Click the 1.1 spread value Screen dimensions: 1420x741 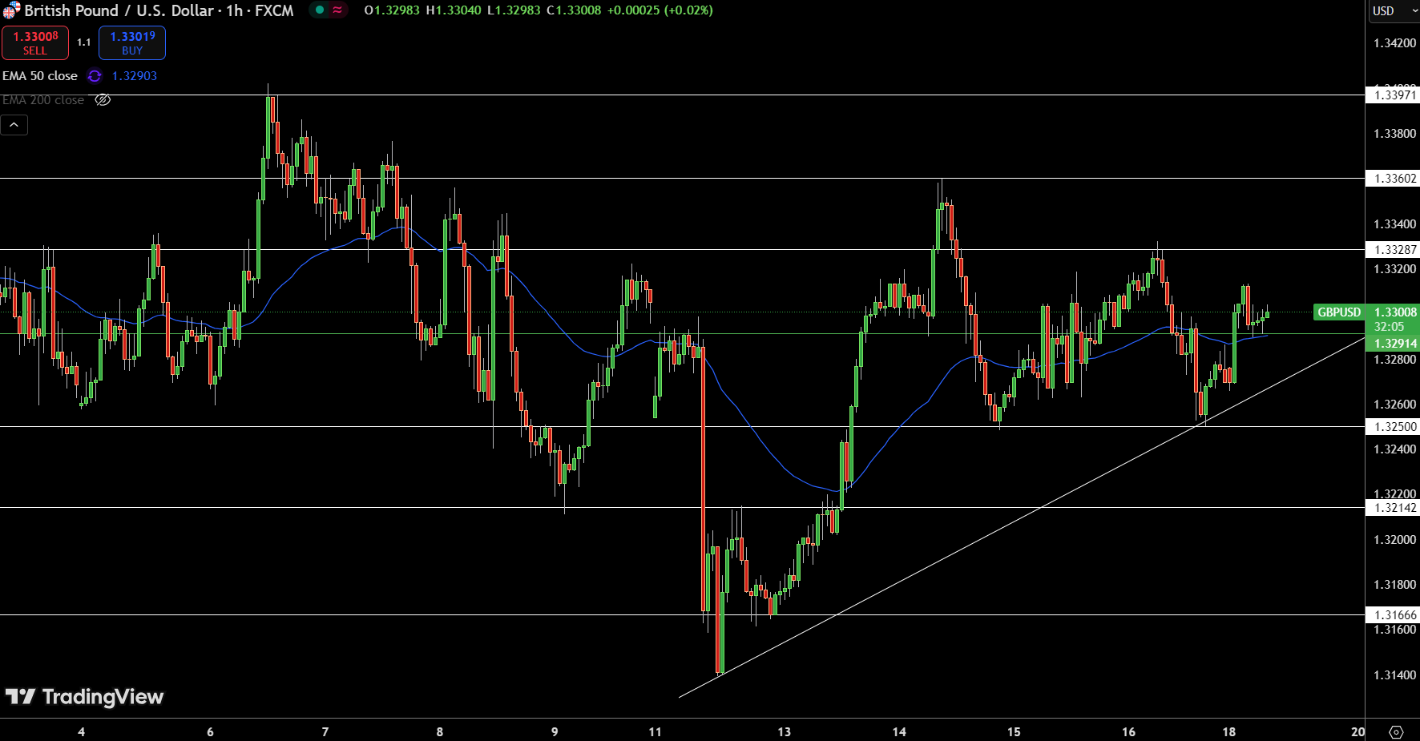pos(84,42)
